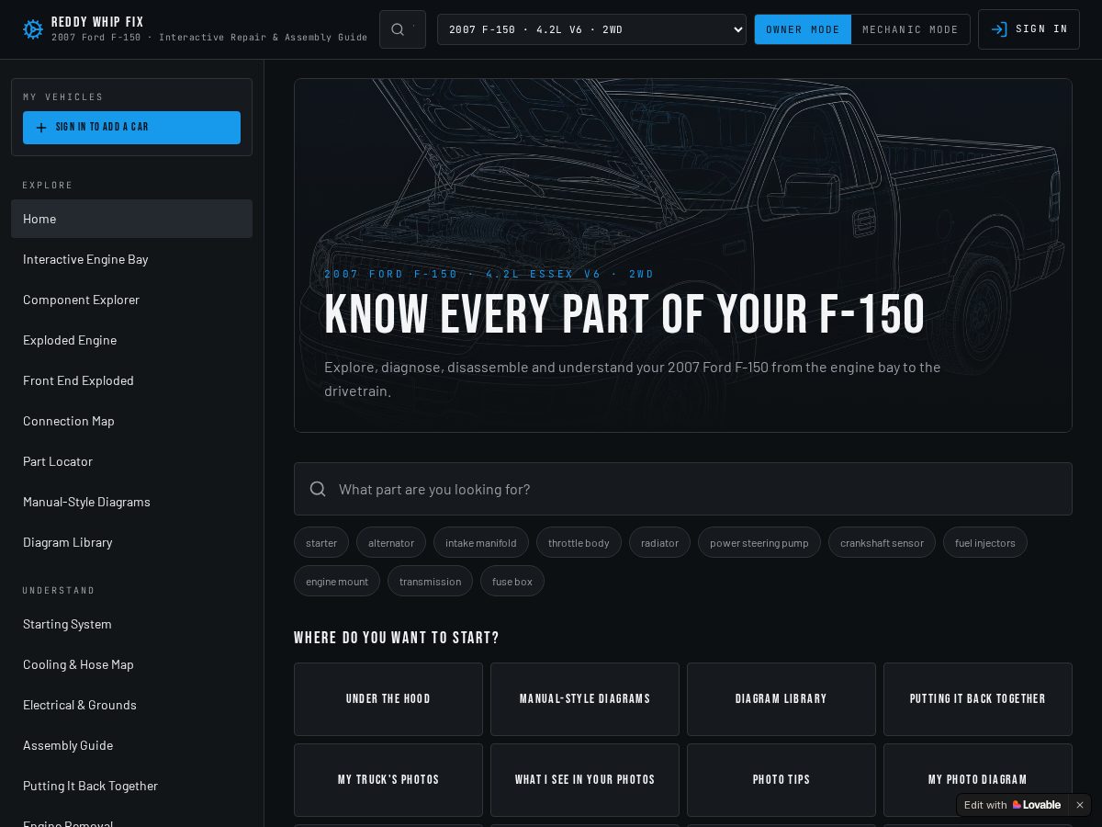The width and height of the screenshot is (1102, 827).
Task: Open Diagram Library in sidebar
Action: coord(131,542)
